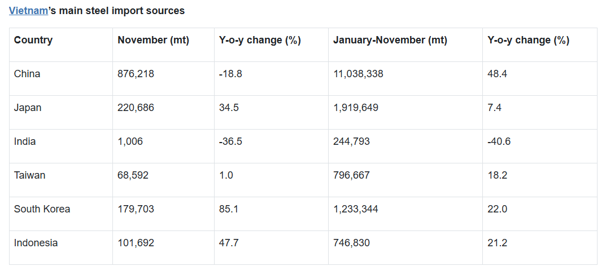This screenshot has height=275, width=606.
Task: Click South Korea's January-November value 1,233,344
Action: [x=356, y=209]
